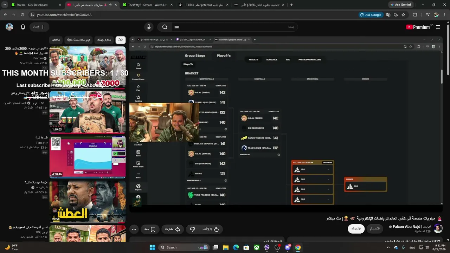Open Falcons island video thumbnail
The width and height of the screenshot is (450, 253).
point(88,67)
